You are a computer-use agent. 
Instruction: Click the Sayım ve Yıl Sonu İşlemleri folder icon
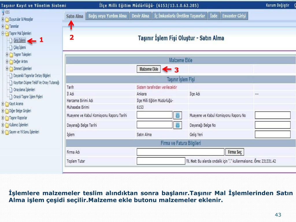click(x=7, y=132)
